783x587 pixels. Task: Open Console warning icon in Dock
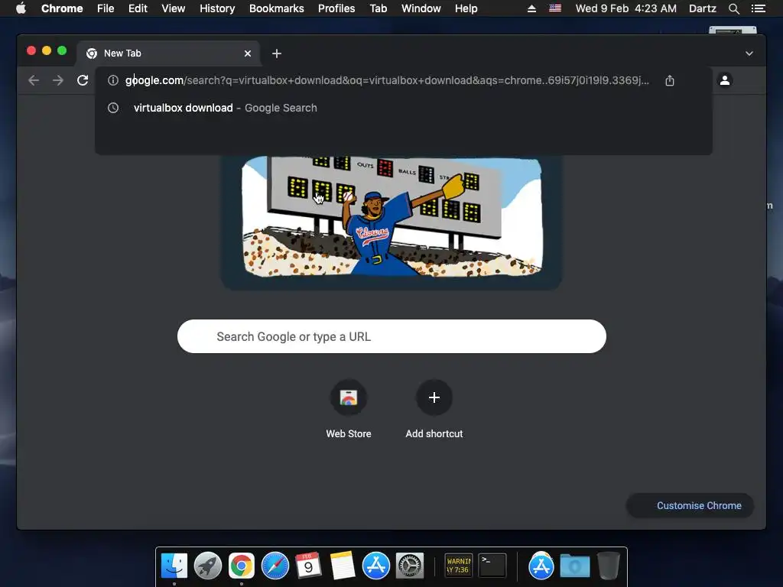tap(459, 566)
